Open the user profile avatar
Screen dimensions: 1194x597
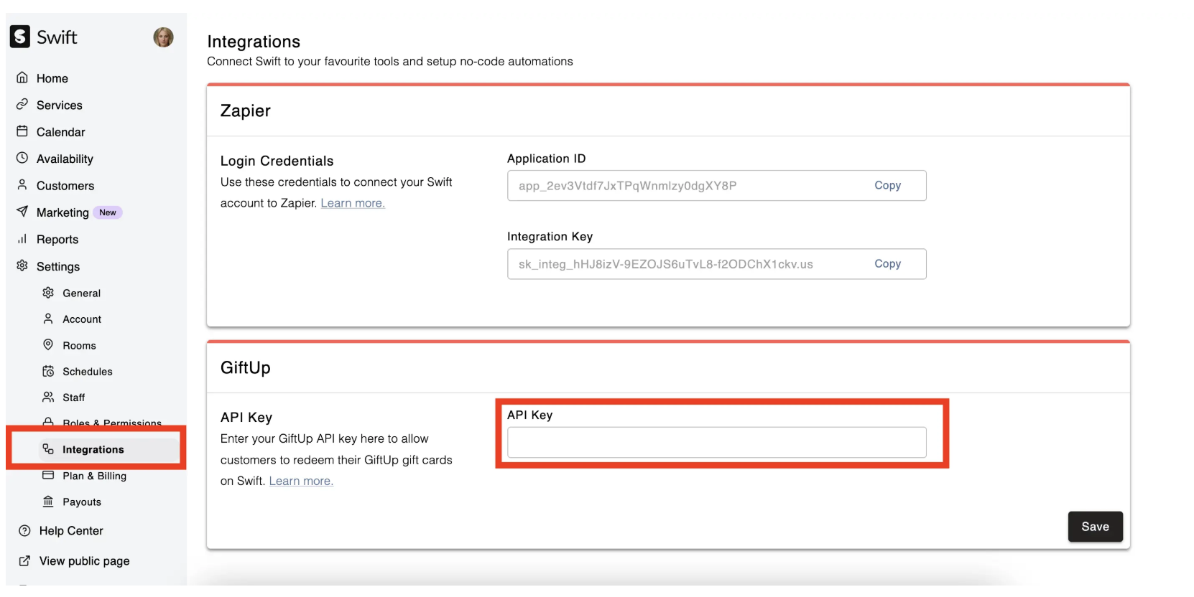(163, 37)
